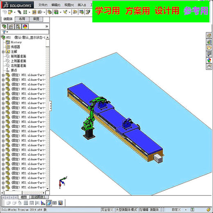This screenshot has width=213, height=213.
Task: Click the Insert Components toolbar icon
Action: coord(10,12)
